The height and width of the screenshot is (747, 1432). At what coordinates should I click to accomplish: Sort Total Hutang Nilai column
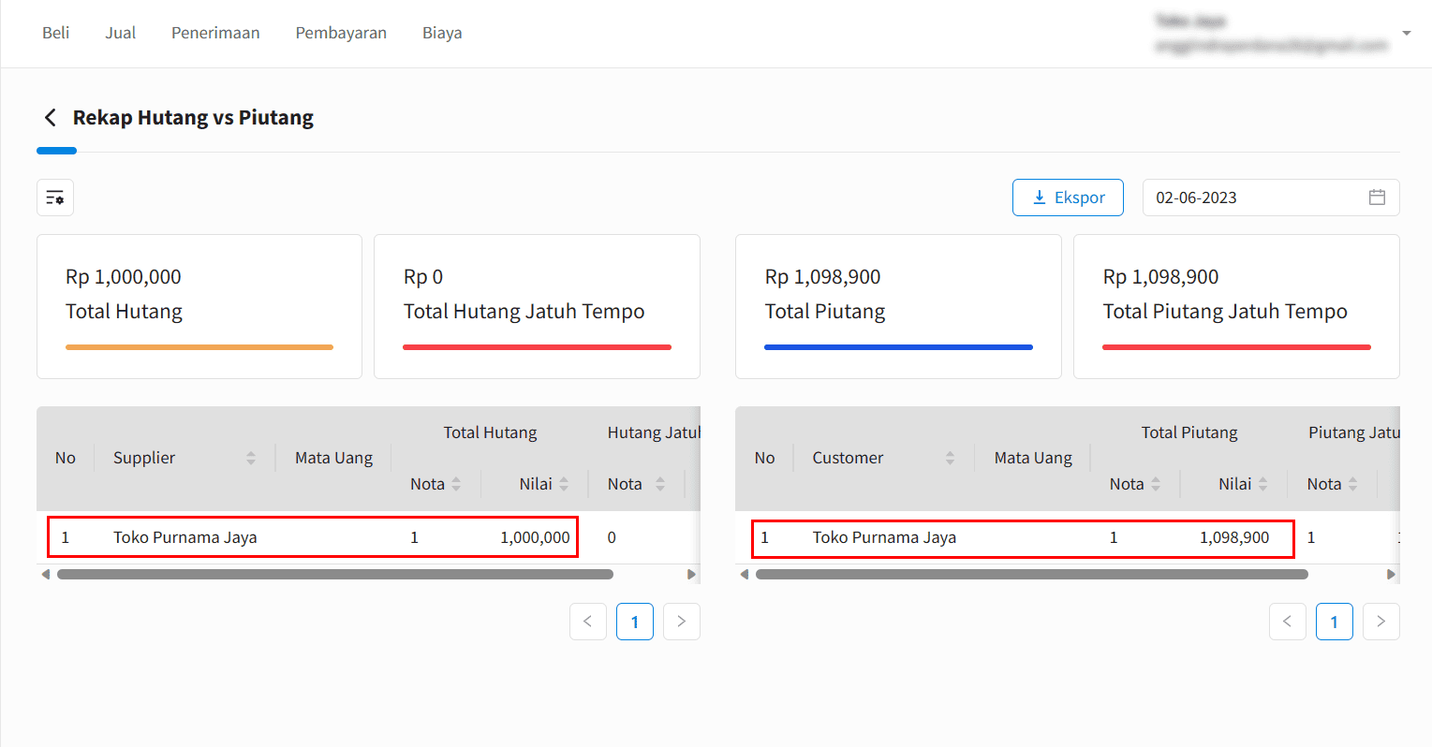pos(564,484)
